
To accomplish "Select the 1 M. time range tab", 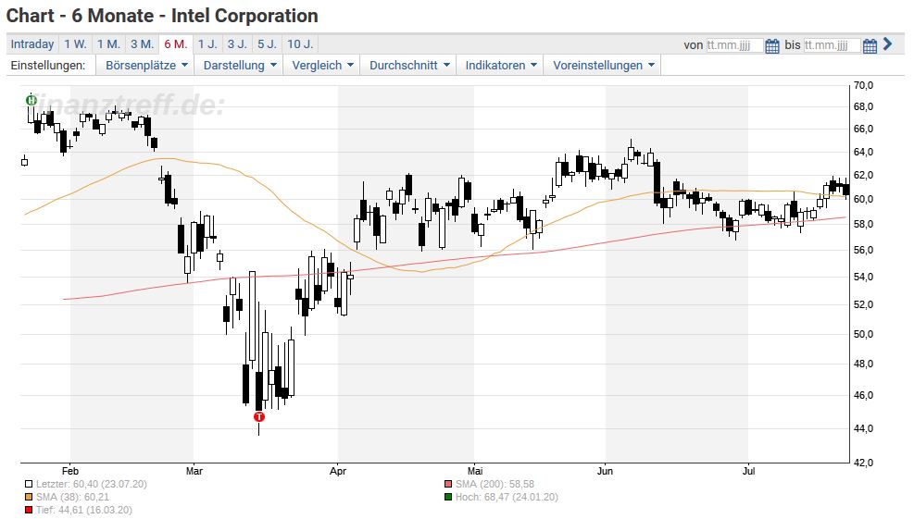I will click(108, 44).
